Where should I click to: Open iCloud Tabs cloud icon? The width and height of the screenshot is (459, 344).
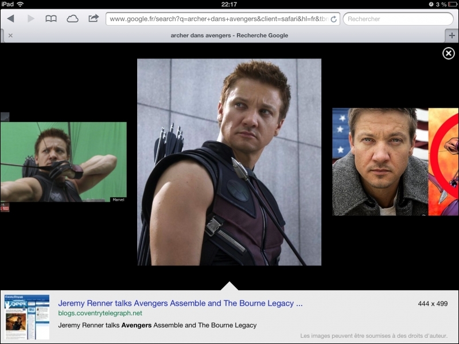tap(72, 19)
